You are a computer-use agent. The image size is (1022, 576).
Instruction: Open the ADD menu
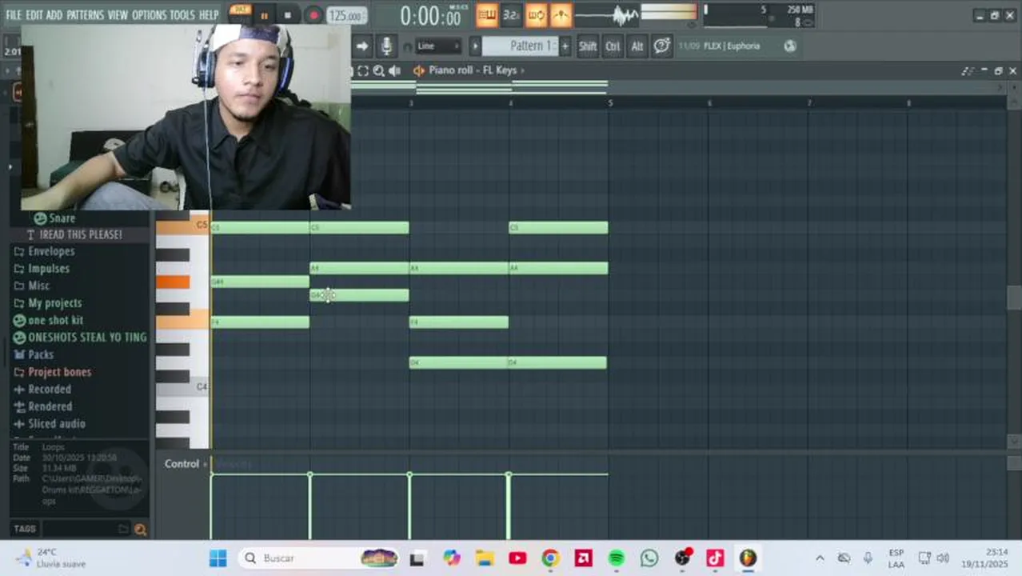54,15
